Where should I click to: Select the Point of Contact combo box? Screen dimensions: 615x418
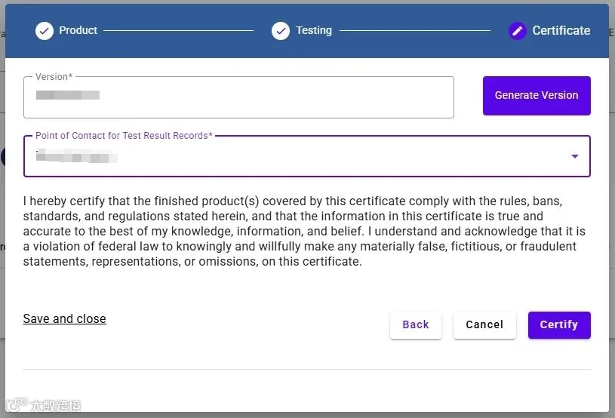(x=306, y=156)
